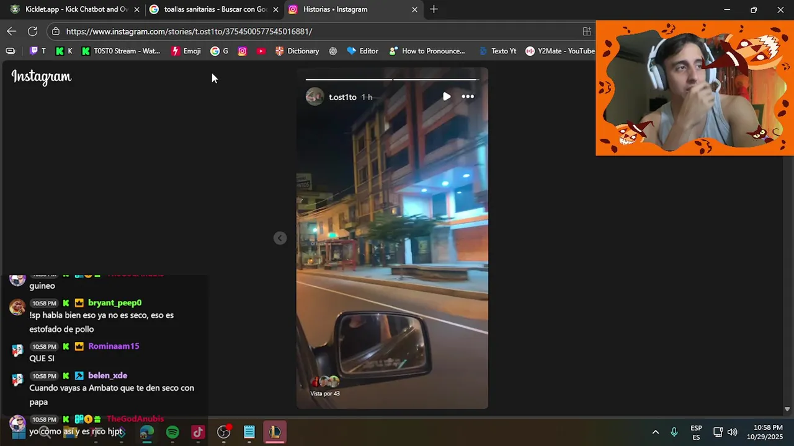Open a new browser tab
The width and height of the screenshot is (794, 446).
(434, 9)
